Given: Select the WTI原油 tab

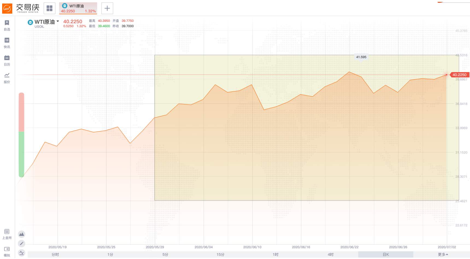Looking at the screenshot, I should 78,8.
